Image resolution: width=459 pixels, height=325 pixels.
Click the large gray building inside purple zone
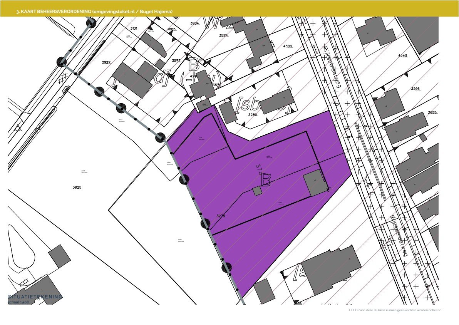pyautogui.click(x=315, y=183)
